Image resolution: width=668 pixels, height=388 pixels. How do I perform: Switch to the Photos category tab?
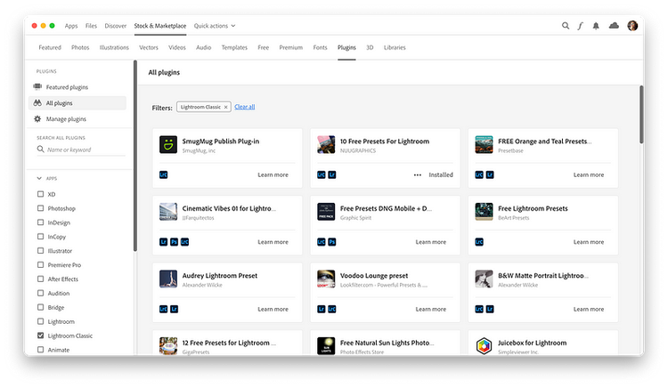click(x=80, y=48)
